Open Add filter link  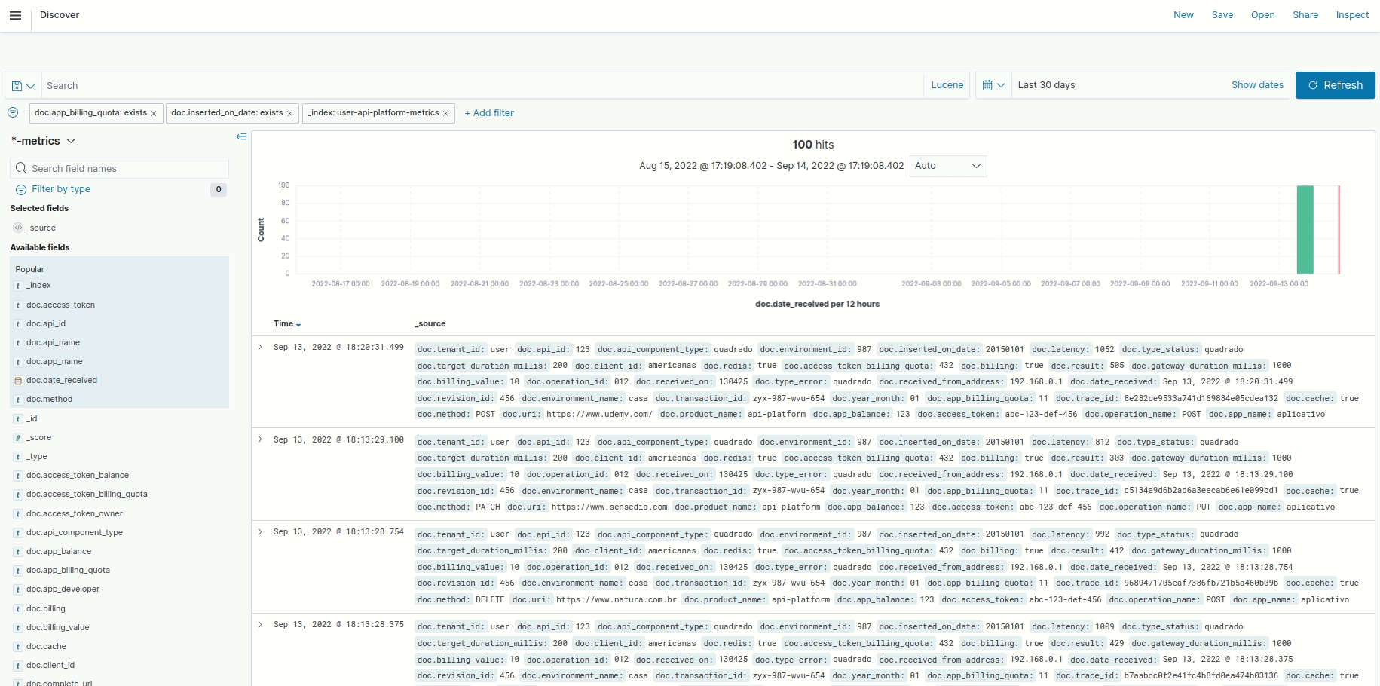[489, 112]
